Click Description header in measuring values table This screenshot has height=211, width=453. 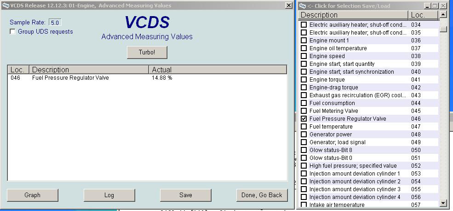click(89, 70)
